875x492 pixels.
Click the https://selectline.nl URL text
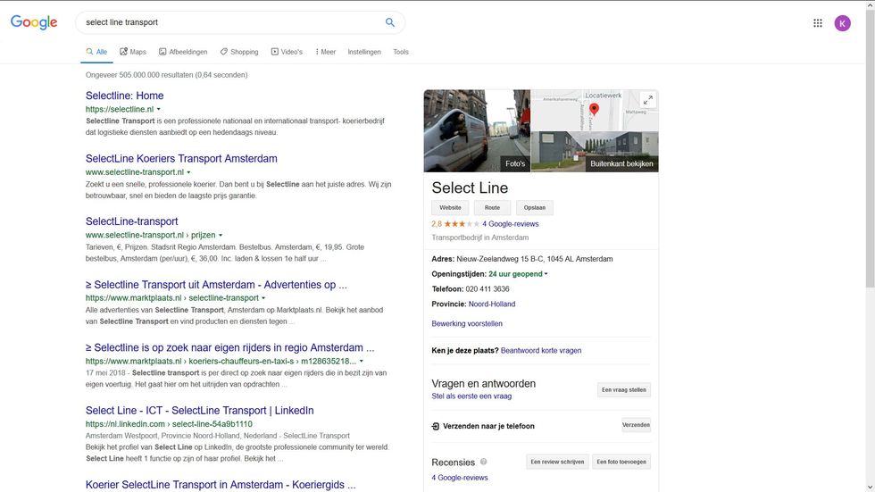point(120,109)
